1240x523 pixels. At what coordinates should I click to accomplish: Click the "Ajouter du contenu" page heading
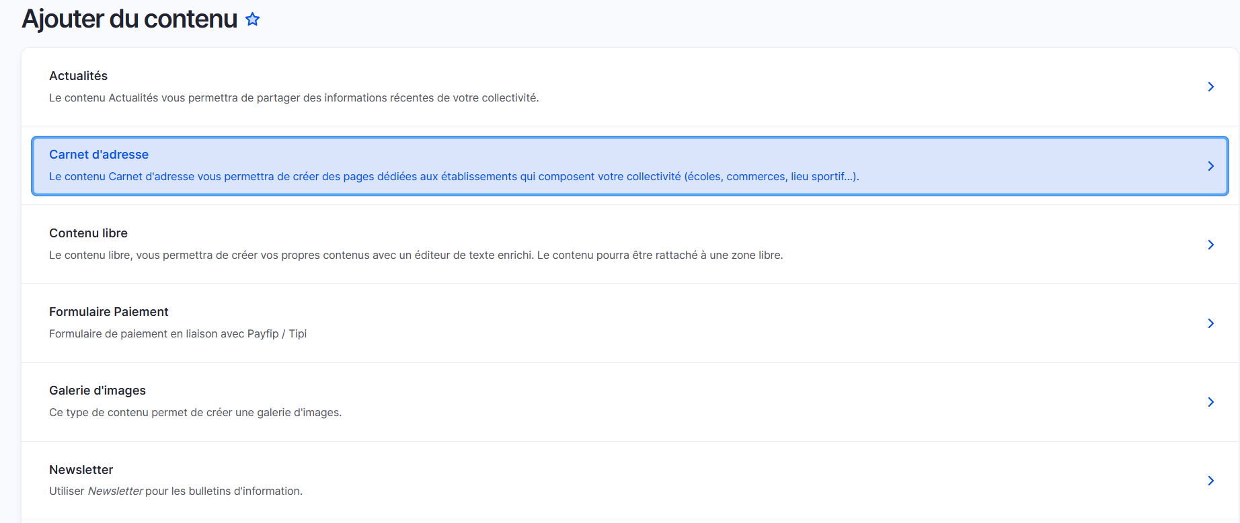130,19
